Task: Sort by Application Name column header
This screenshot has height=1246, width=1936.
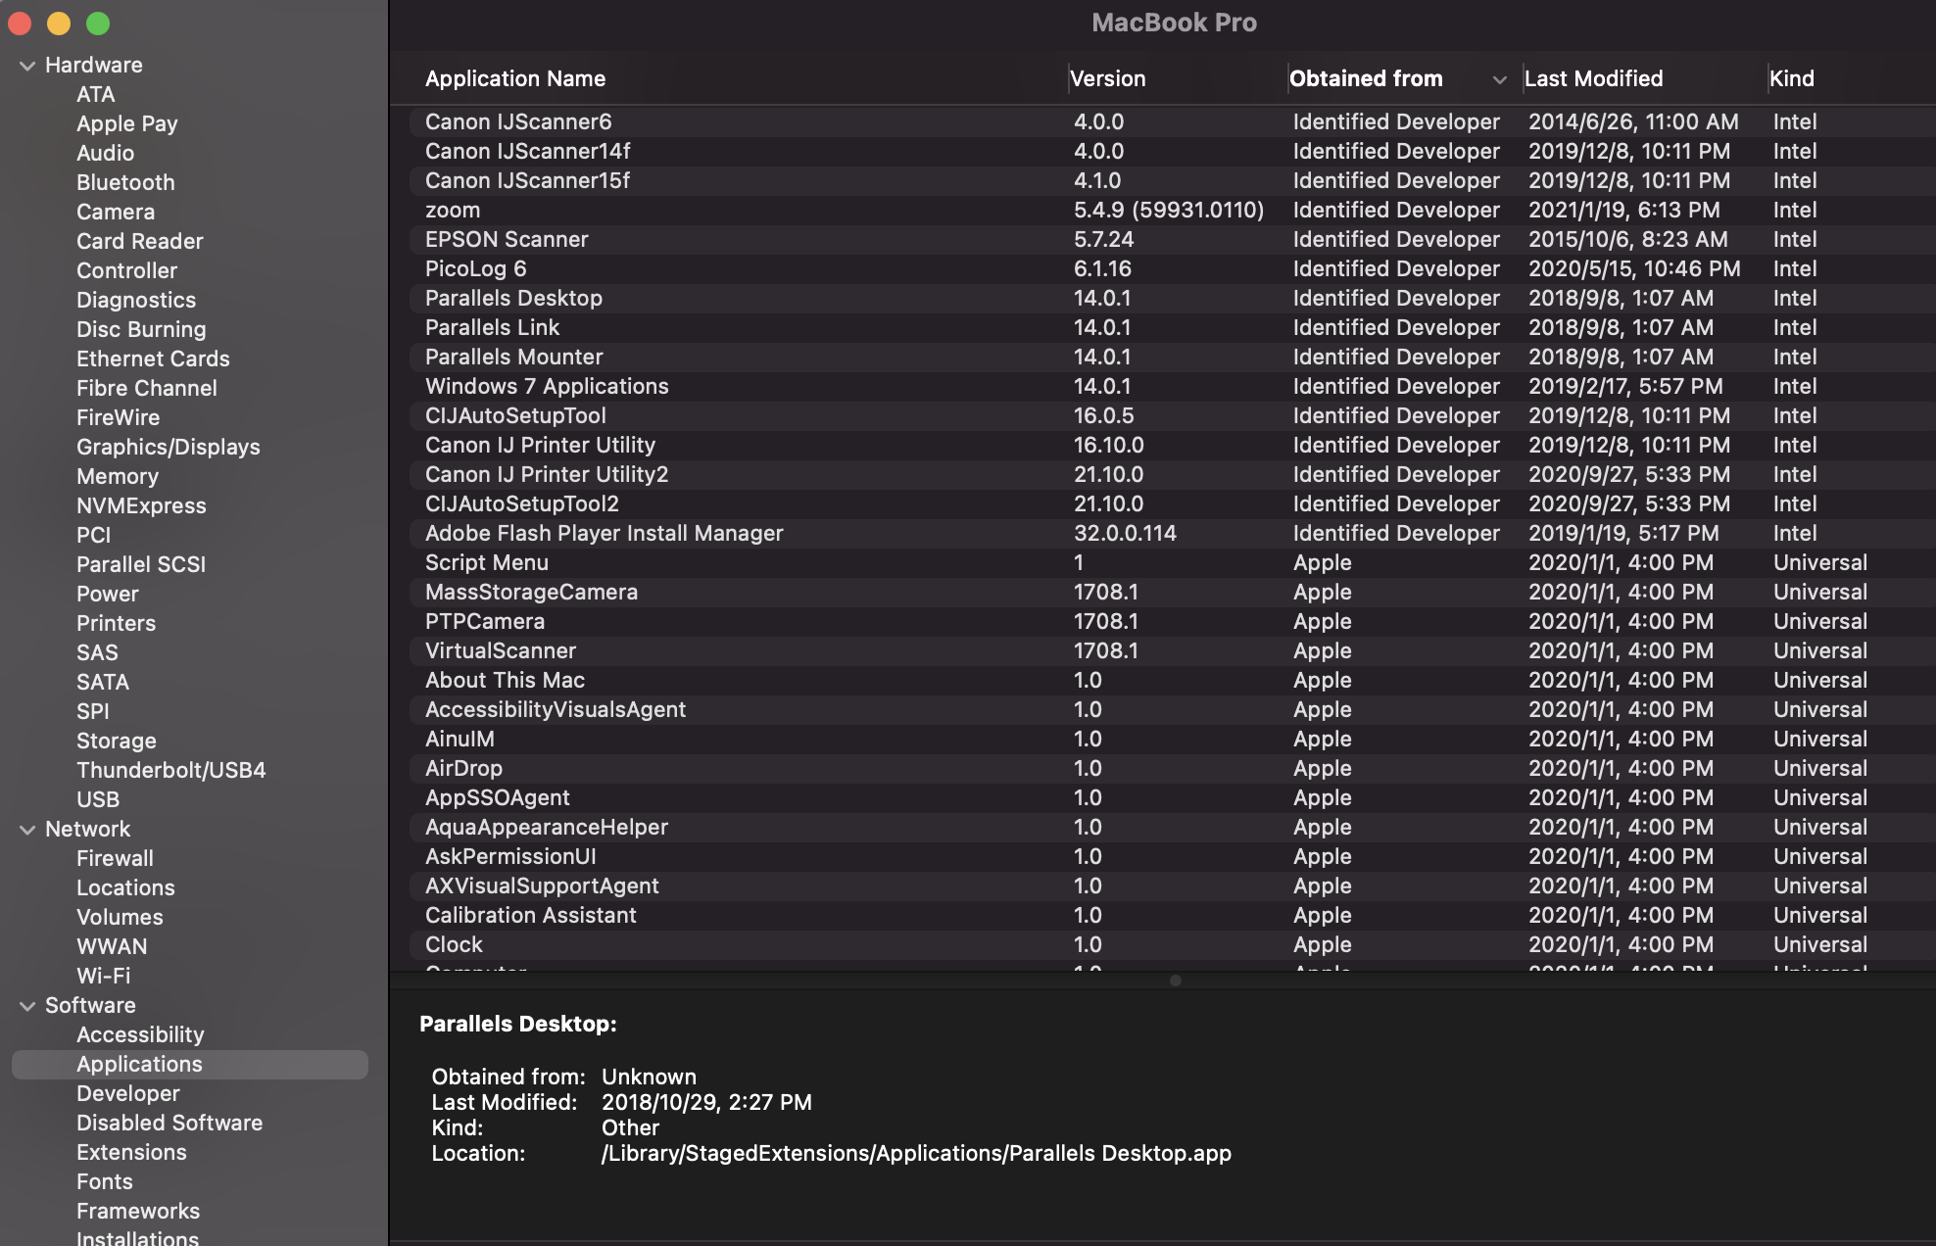Action: (515, 78)
